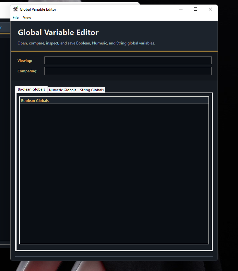
Task: Open the File menu
Action: (x=16, y=18)
